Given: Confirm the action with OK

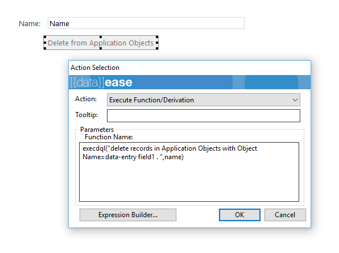Looking at the screenshot, I should pyautogui.click(x=239, y=215).
